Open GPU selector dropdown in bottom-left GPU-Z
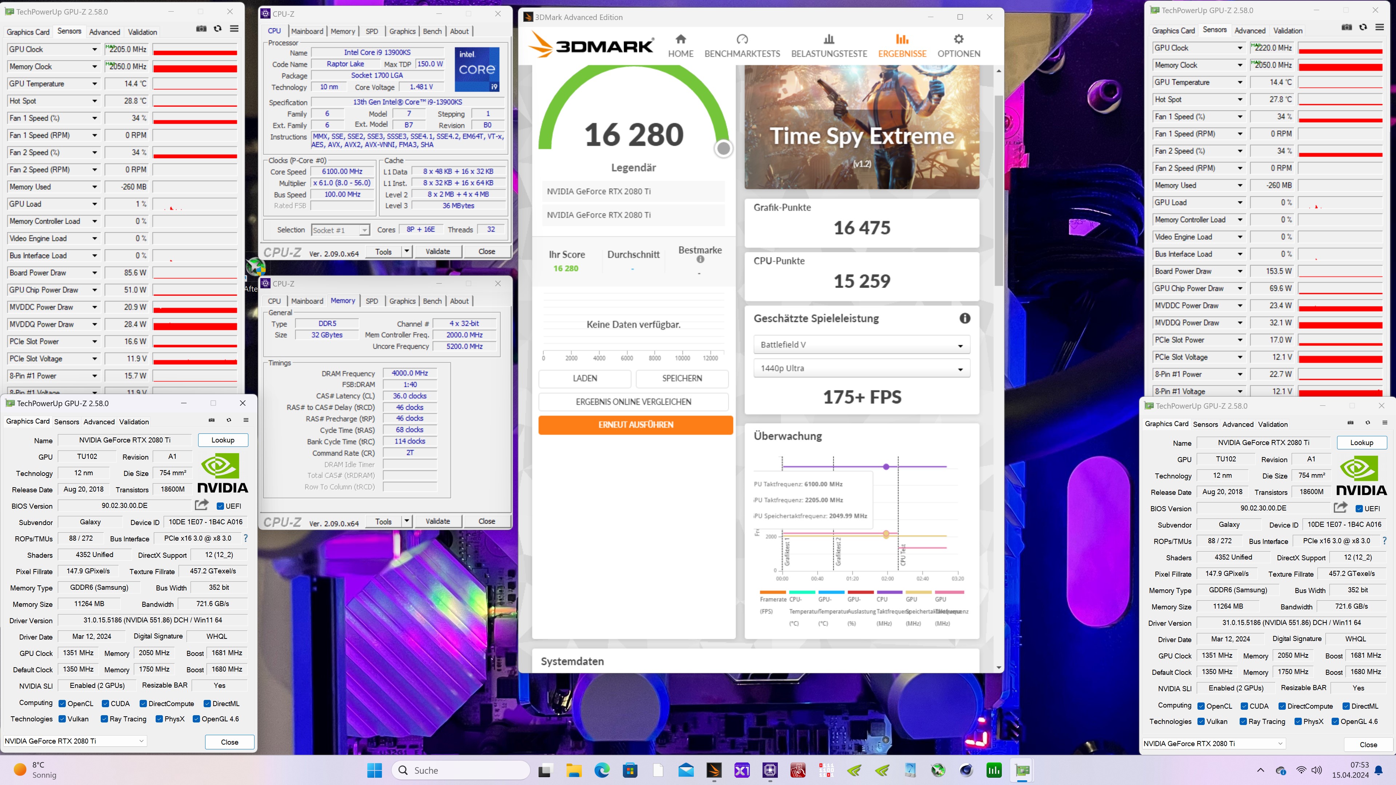Viewport: 1396px width, 785px height. (x=75, y=741)
